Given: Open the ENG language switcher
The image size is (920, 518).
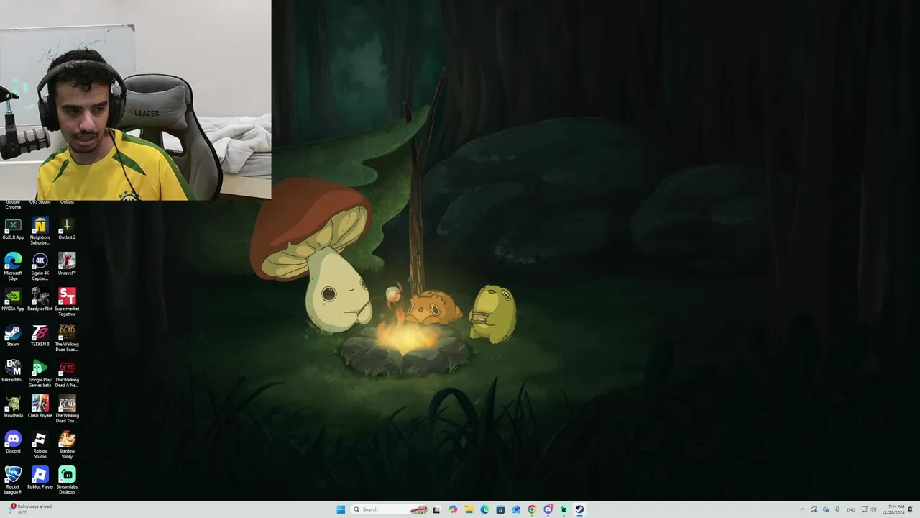Looking at the screenshot, I should [851, 509].
